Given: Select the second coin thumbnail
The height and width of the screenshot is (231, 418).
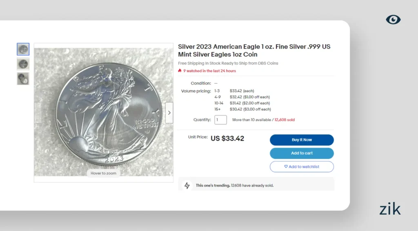Looking at the screenshot, I should 23,64.
